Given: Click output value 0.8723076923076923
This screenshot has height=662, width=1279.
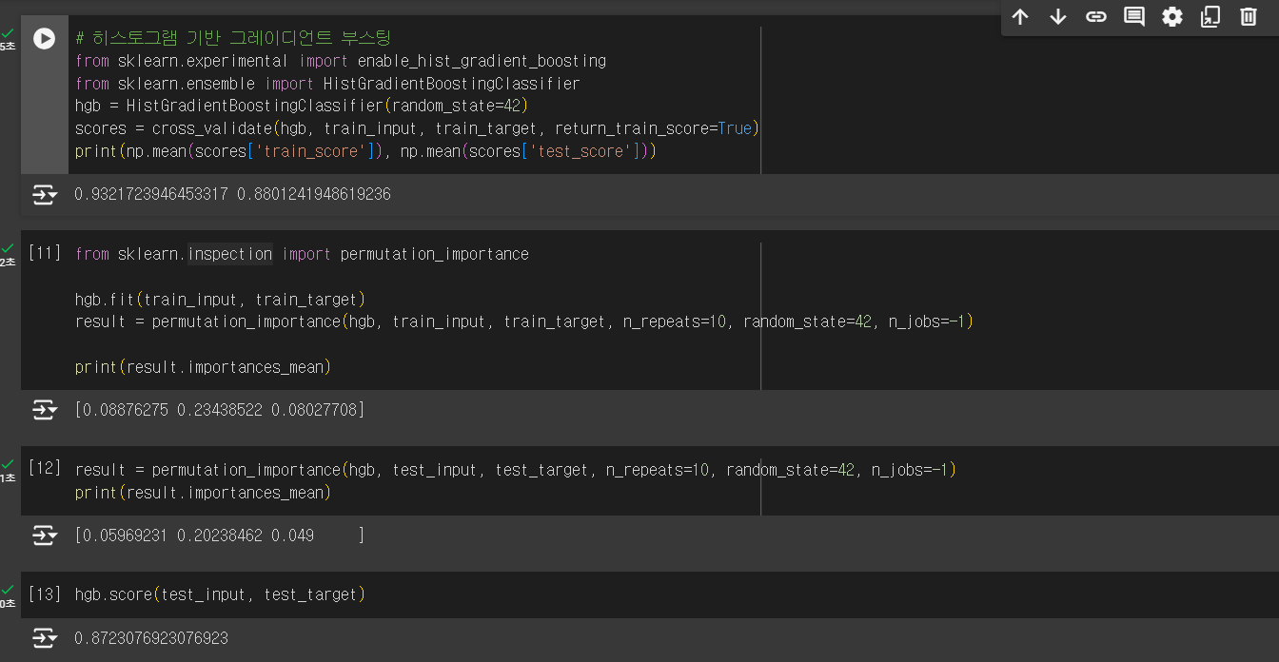Looking at the screenshot, I should pos(151,638).
